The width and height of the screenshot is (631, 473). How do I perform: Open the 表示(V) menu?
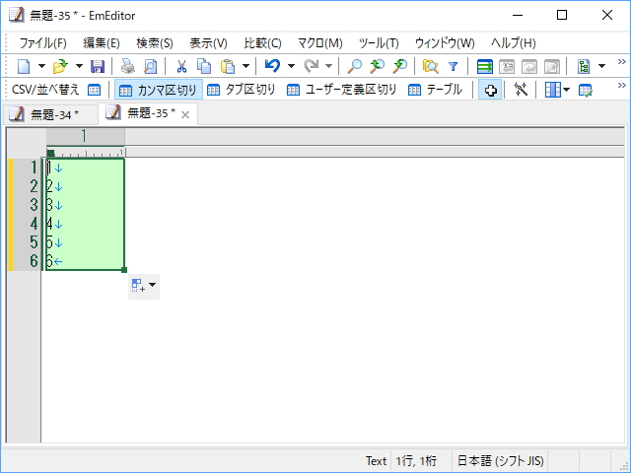(x=208, y=43)
